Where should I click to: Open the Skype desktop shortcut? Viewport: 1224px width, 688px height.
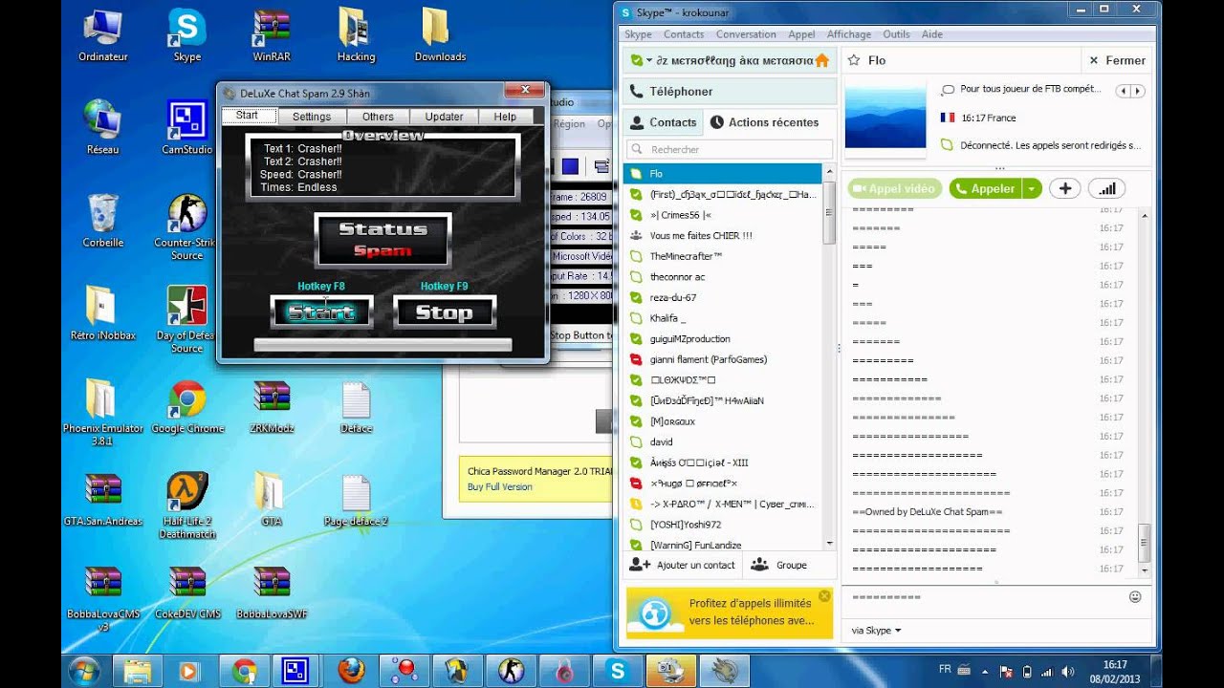tap(187, 35)
